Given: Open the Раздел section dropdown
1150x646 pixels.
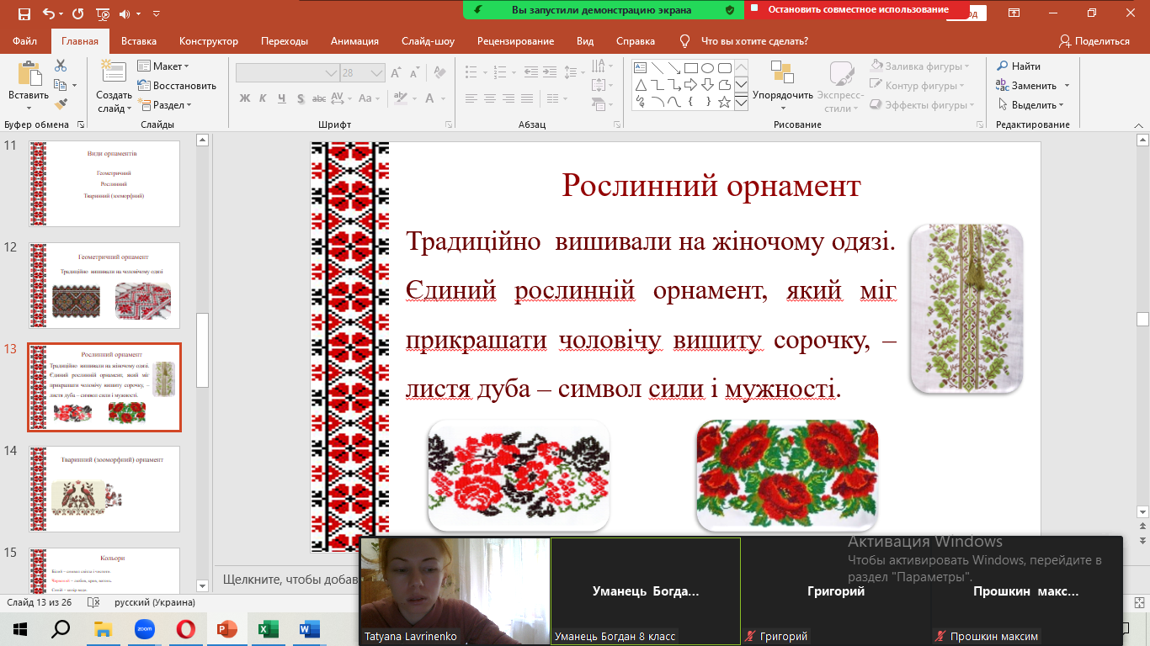Looking at the screenshot, I should click(x=165, y=105).
